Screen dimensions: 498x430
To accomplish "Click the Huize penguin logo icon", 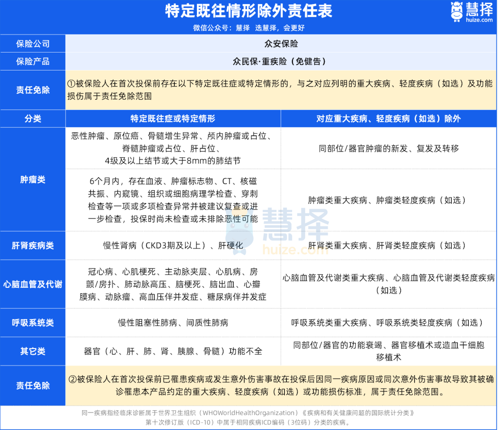I will pos(456,11).
